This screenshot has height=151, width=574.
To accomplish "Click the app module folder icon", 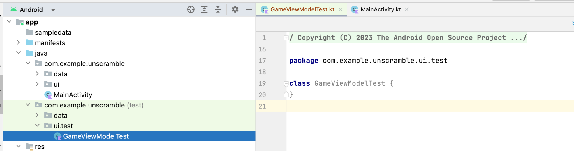I will tap(20, 22).
